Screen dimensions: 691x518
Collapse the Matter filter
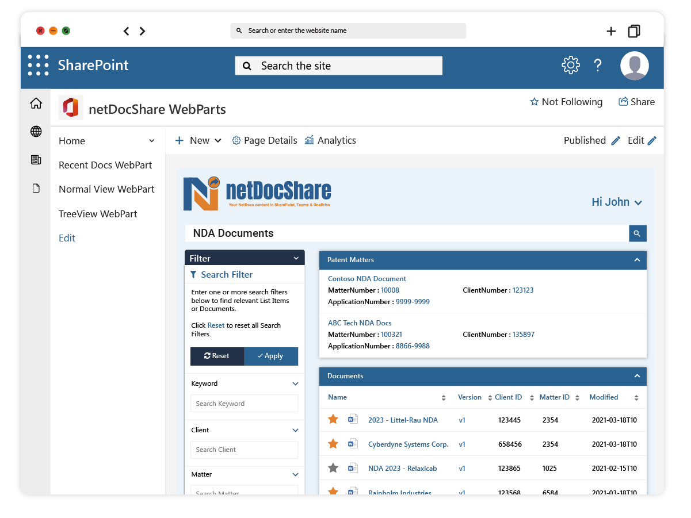[x=295, y=474]
